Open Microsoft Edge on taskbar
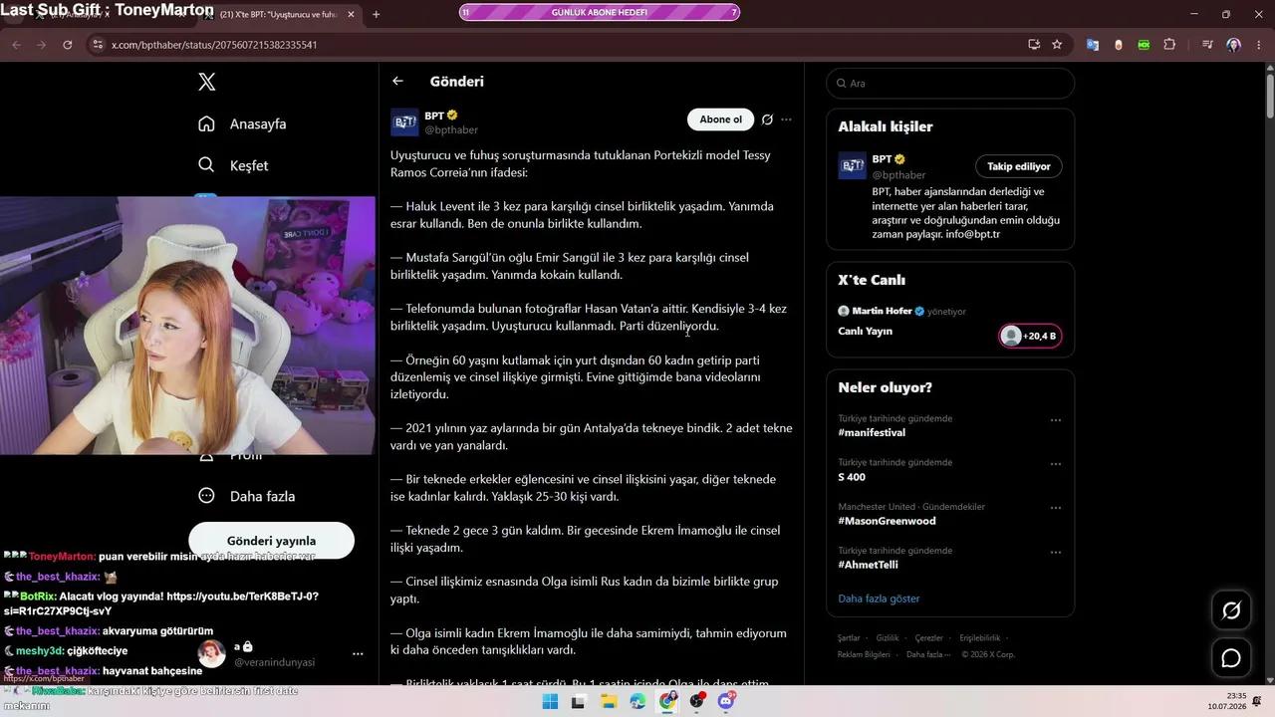The height and width of the screenshot is (717, 1275). pyautogui.click(x=637, y=701)
